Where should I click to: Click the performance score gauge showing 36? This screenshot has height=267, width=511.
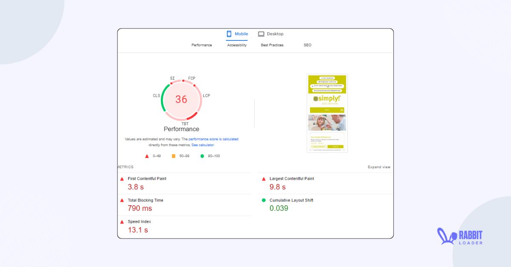(182, 100)
